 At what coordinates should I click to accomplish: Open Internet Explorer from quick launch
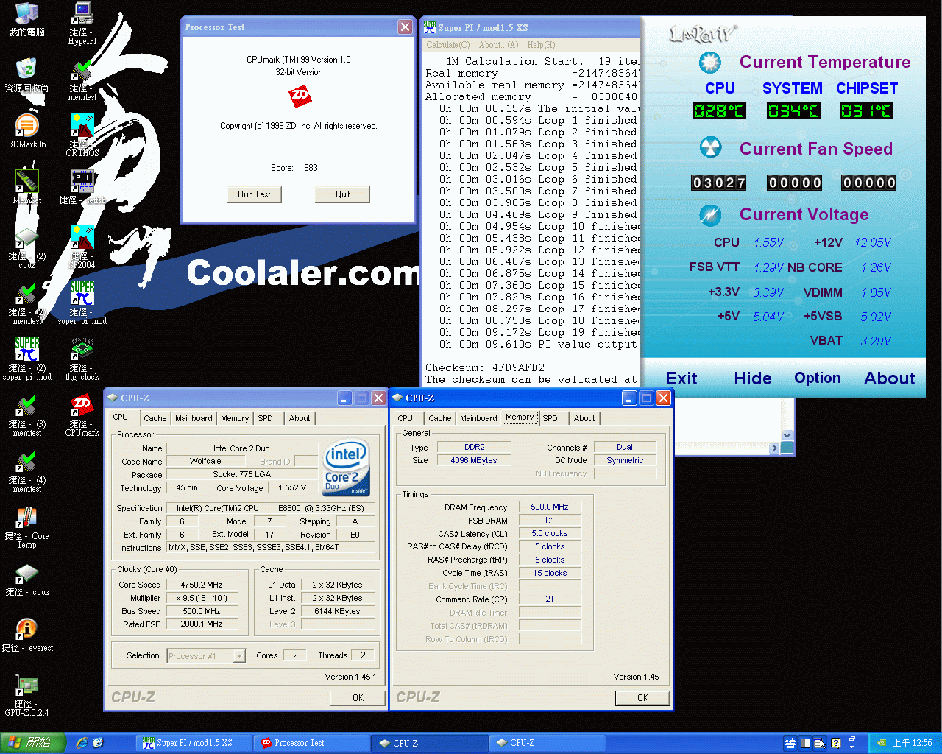(82, 743)
